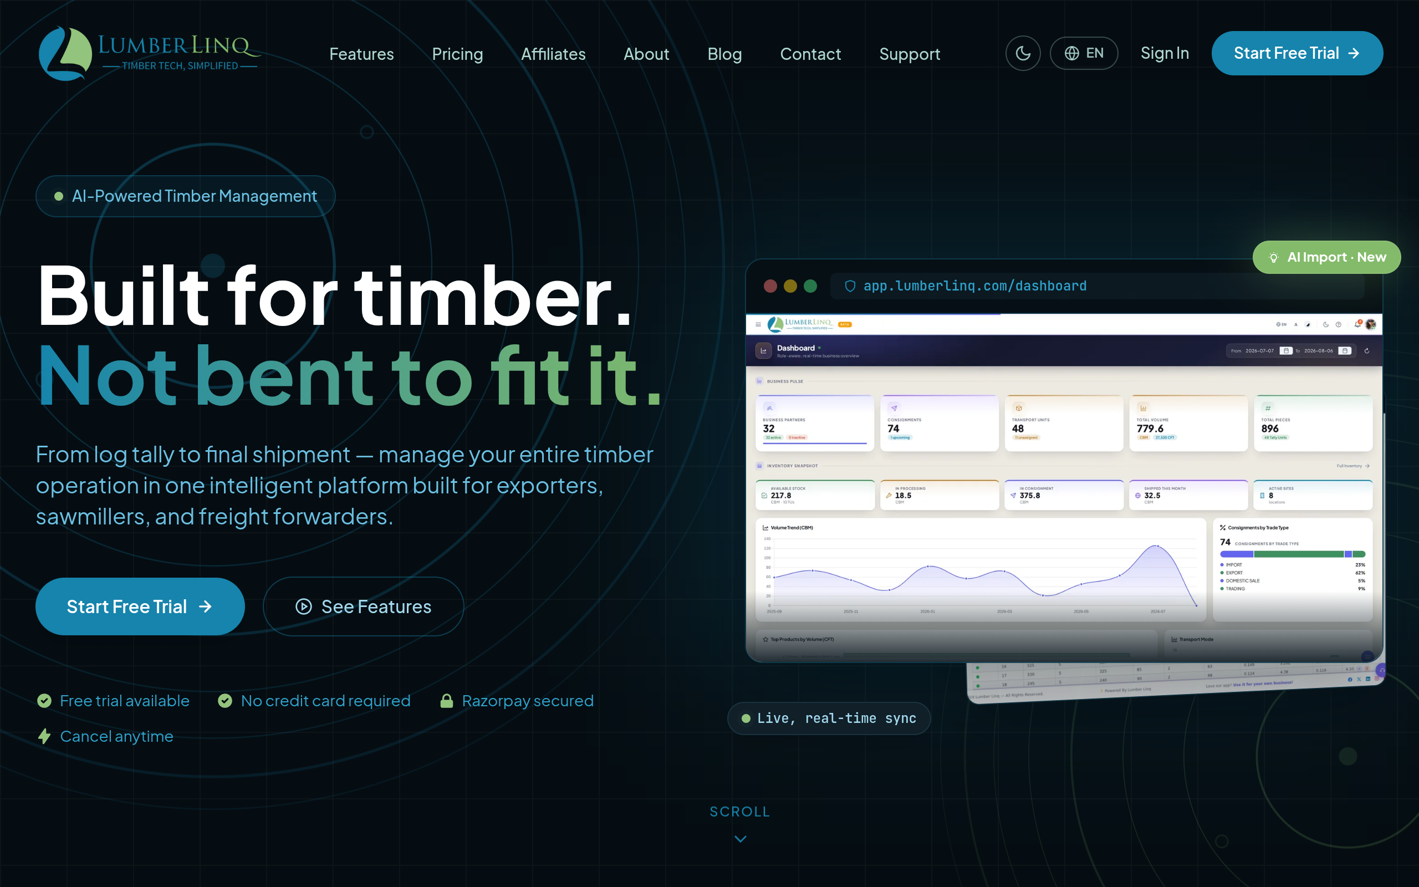
Task: Click the Consignments paper-plane icon
Action: click(894, 407)
